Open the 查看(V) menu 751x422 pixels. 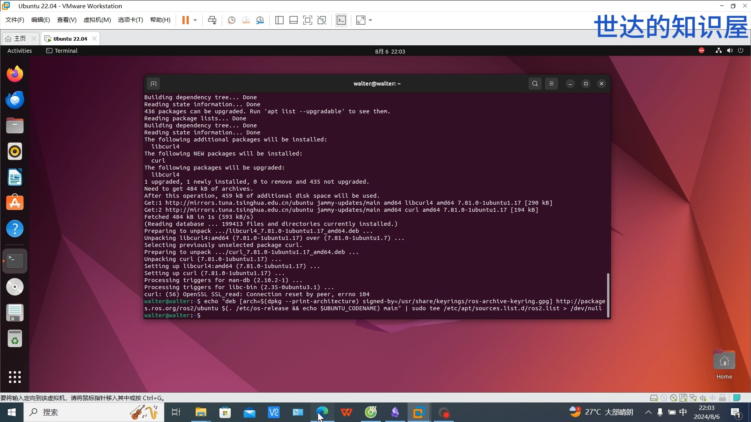point(67,20)
